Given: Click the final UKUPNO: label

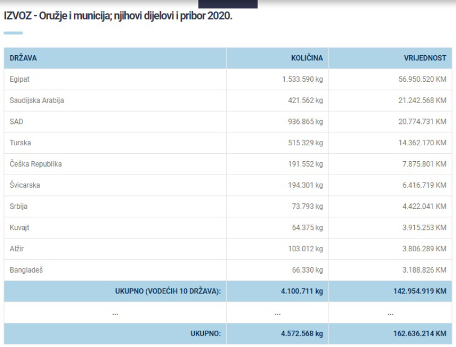Looking at the screenshot, I should click(205, 333).
